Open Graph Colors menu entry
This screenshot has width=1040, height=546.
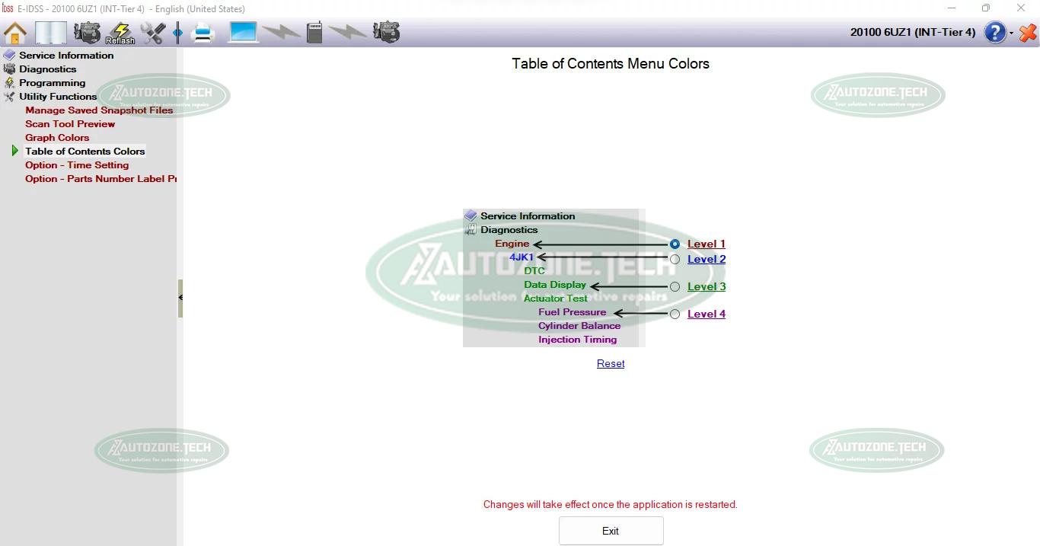tap(57, 138)
